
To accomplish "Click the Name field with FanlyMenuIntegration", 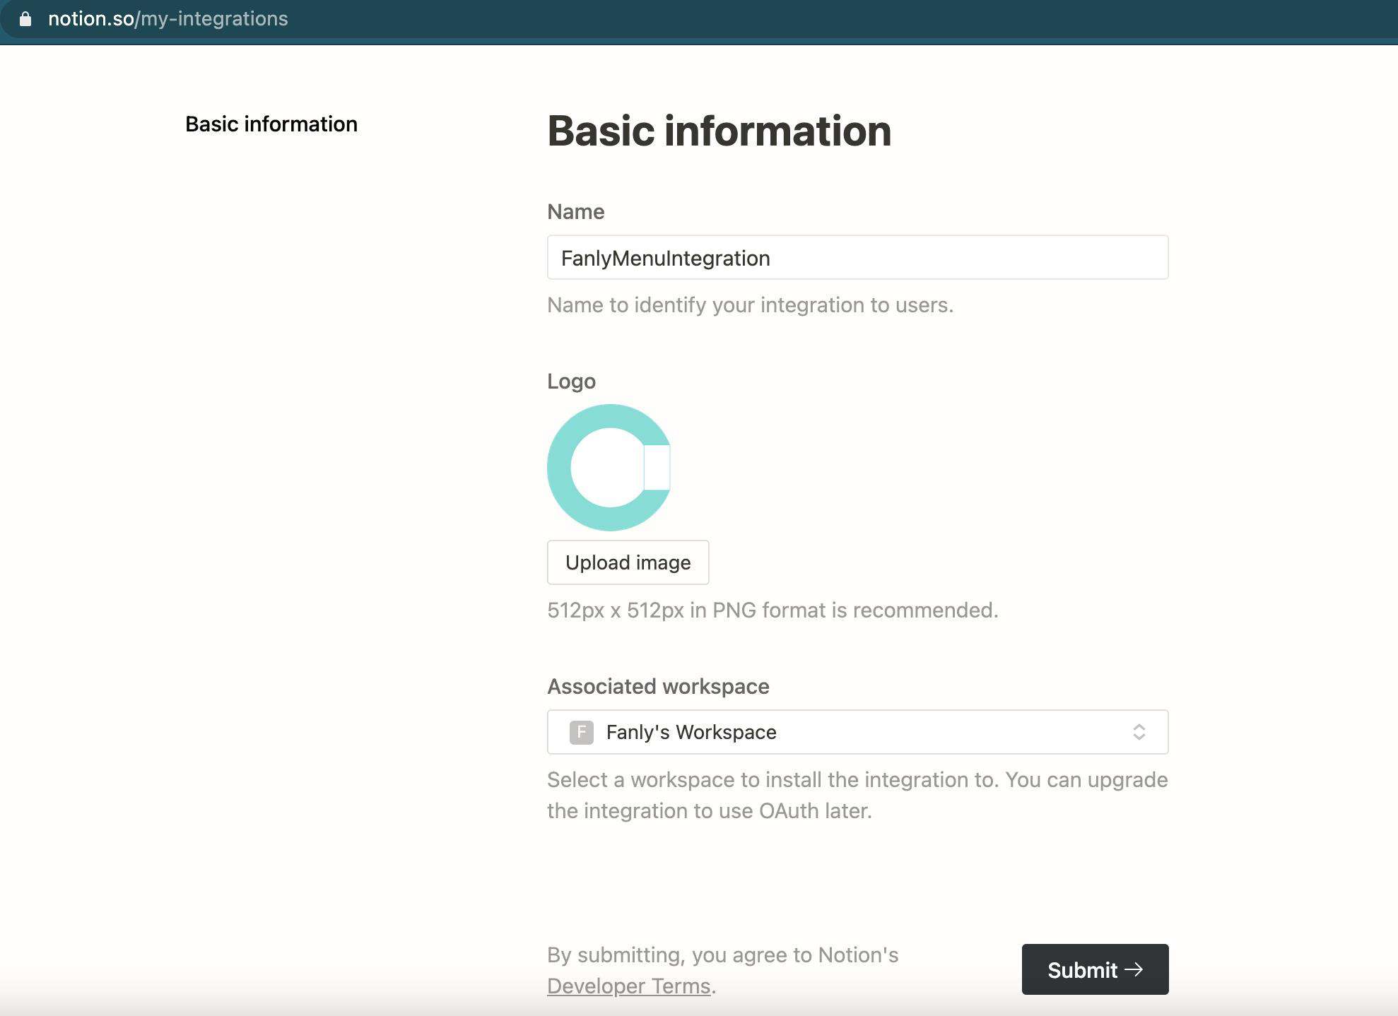I will click(x=857, y=258).
